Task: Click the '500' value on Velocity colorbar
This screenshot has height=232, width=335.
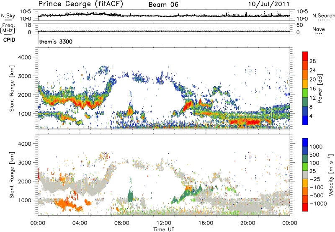Action: (x=314, y=155)
